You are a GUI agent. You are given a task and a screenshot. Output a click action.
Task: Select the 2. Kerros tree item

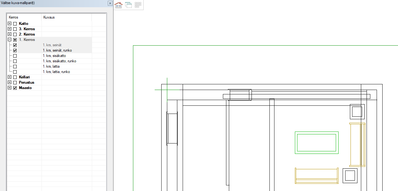pos(27,34)
